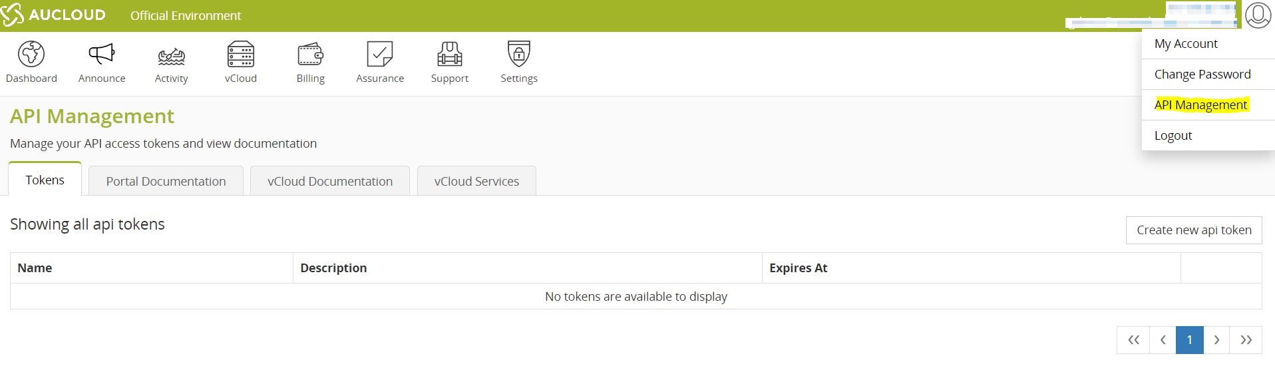The height and width of the screenshot is (372, 1275).
Task: Switch to the Portal Documentation tab
Action: pos(166,181)
